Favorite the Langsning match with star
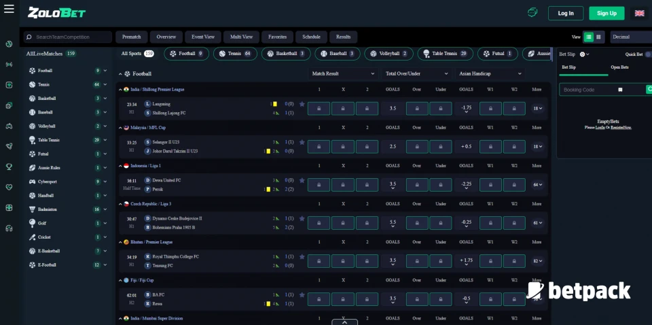The width and height of the screenshot is (652, 325). pyautogui.click(x=302, y=104)
